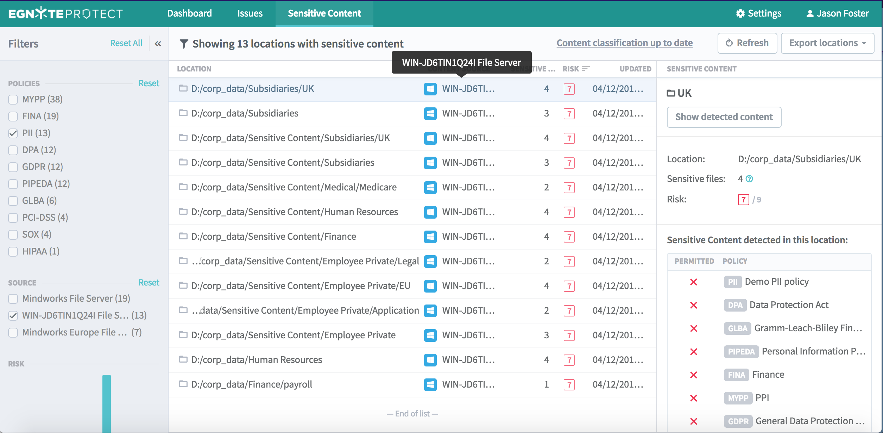Click the Settings gear icon

[x=740, y=13]
